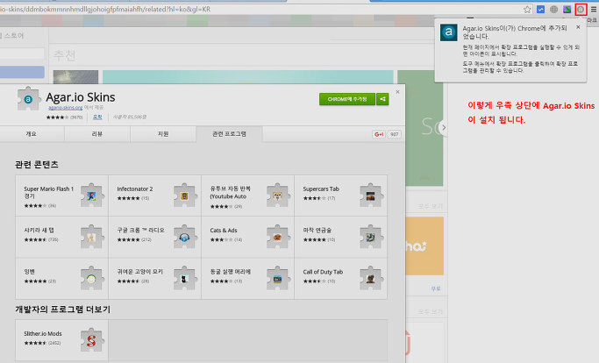
Task: Click the 907 count next to G+1
Action: 395,134
